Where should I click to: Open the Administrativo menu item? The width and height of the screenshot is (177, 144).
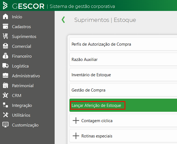click(x=26, y=76)
